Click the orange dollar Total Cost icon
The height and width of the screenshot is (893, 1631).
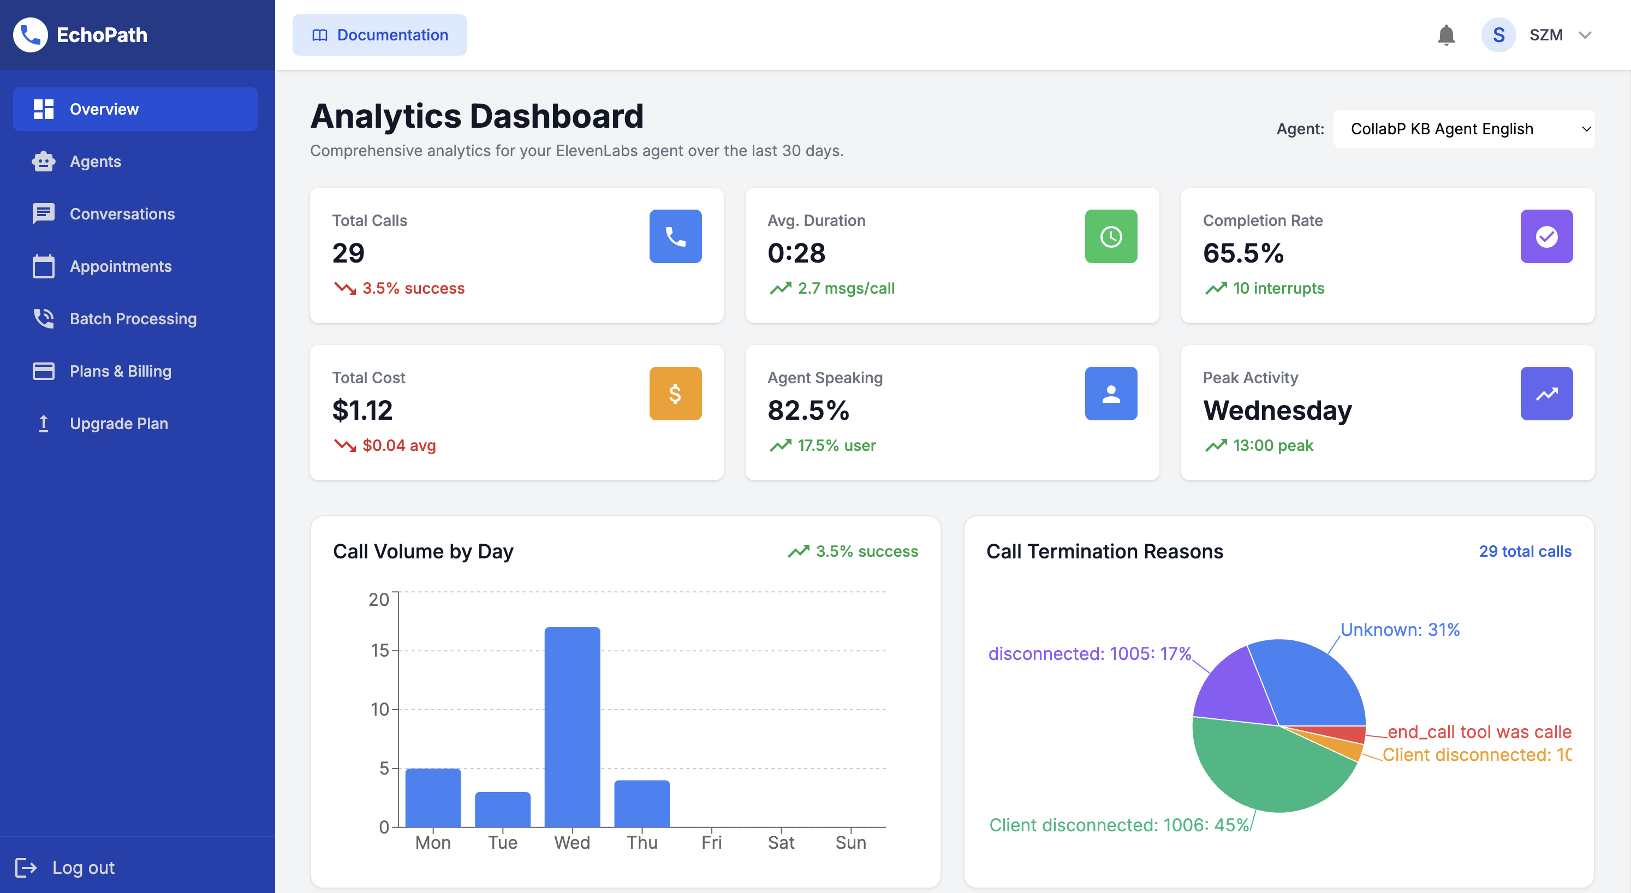pyautogui.click(x=675, y=394)
